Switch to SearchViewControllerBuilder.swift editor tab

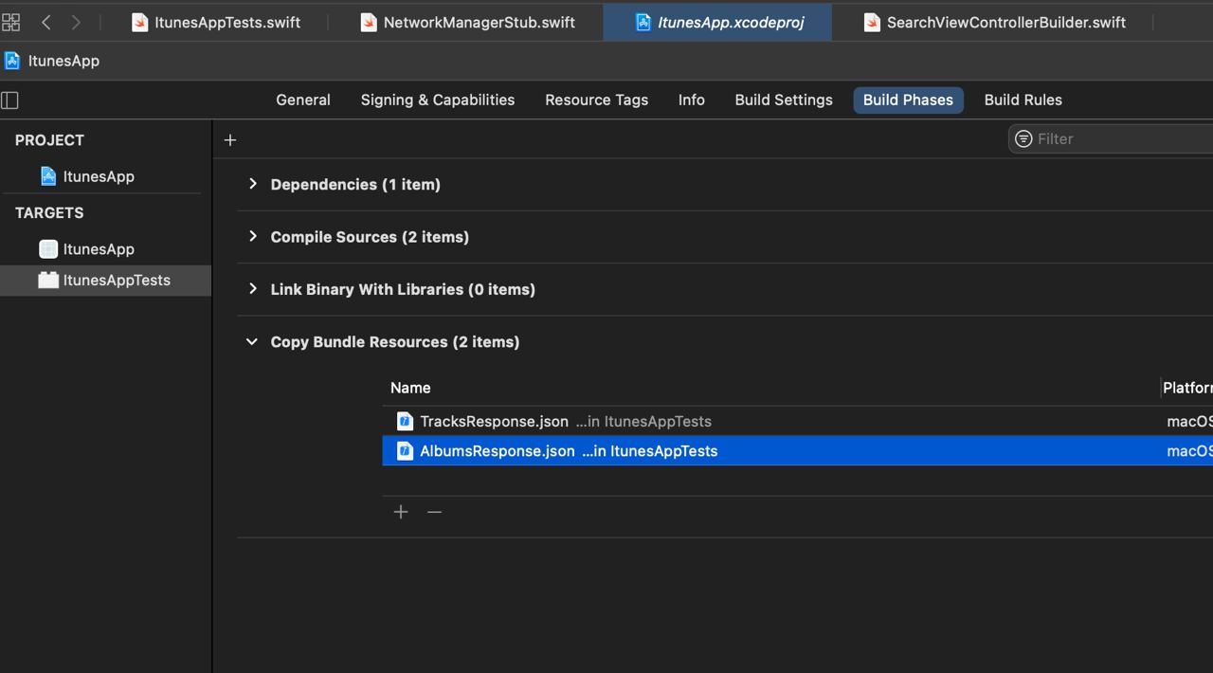pos(993,22)
